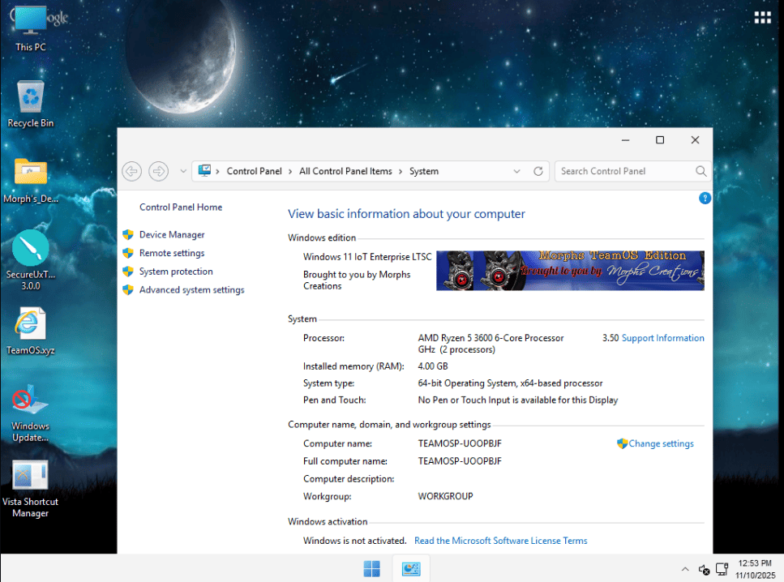
Task: Show hidden icons in system tray
Action: pos(684,569)
